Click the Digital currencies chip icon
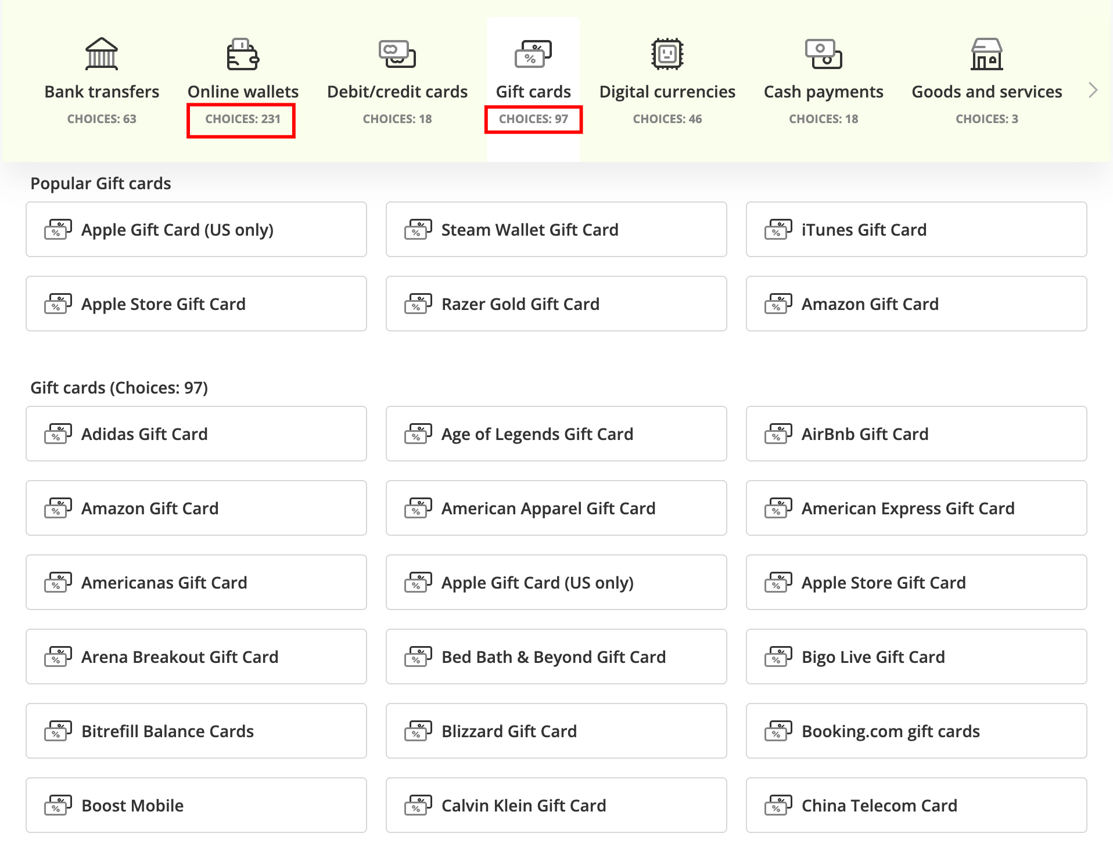The height and width of the screenshot is (844, 1113). coord(667,54)
